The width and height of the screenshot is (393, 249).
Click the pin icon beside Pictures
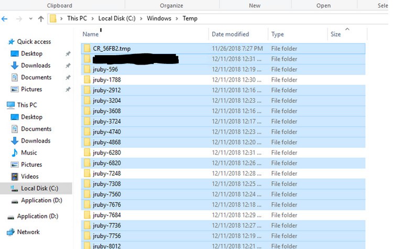(68, 90)
